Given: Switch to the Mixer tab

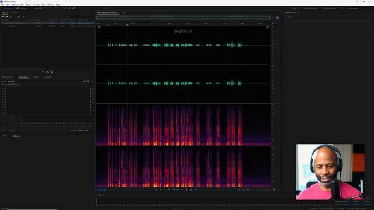Looking at the screenshot, I should pos(124,12).
